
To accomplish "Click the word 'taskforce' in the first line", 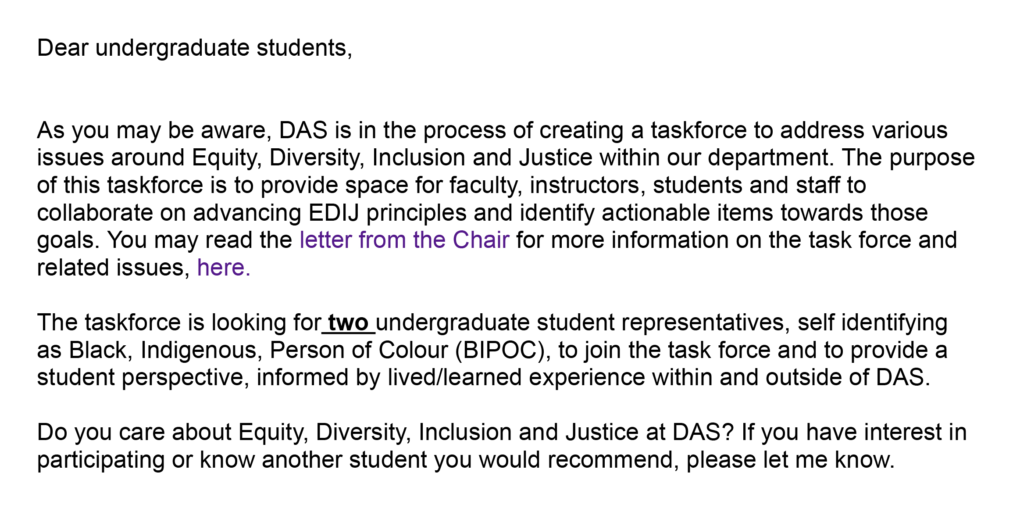I will click(x=699, y=130).
